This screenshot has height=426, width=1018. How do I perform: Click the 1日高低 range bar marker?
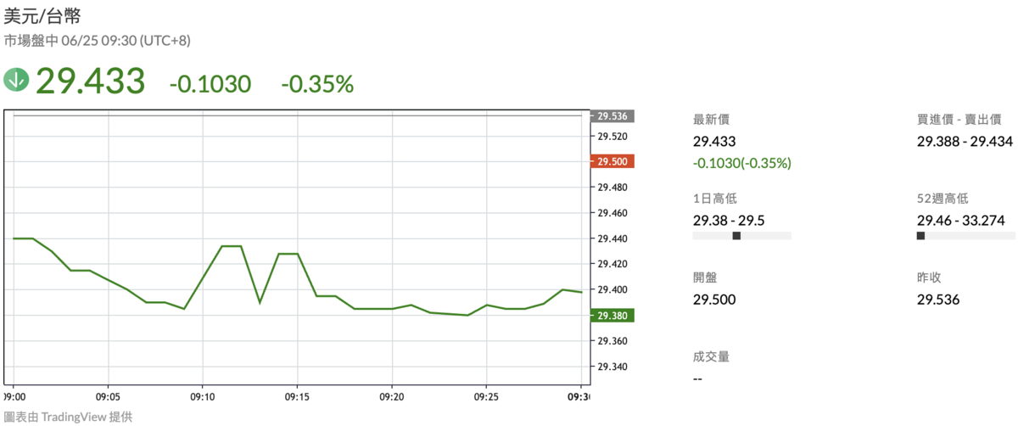736,236
